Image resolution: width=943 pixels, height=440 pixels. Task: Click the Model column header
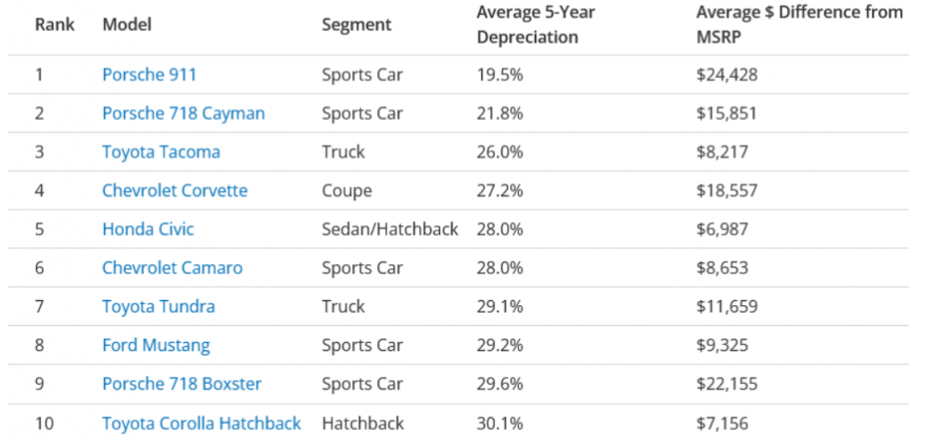[x=127, y=24]
